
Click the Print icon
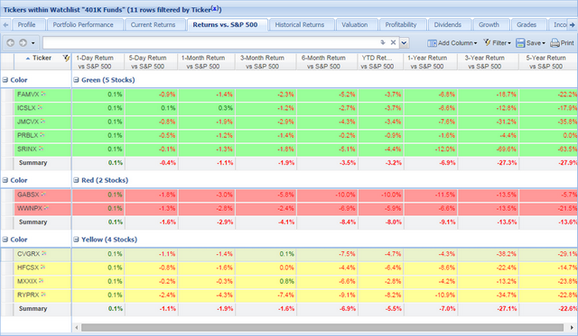click(x=555, y=43)
